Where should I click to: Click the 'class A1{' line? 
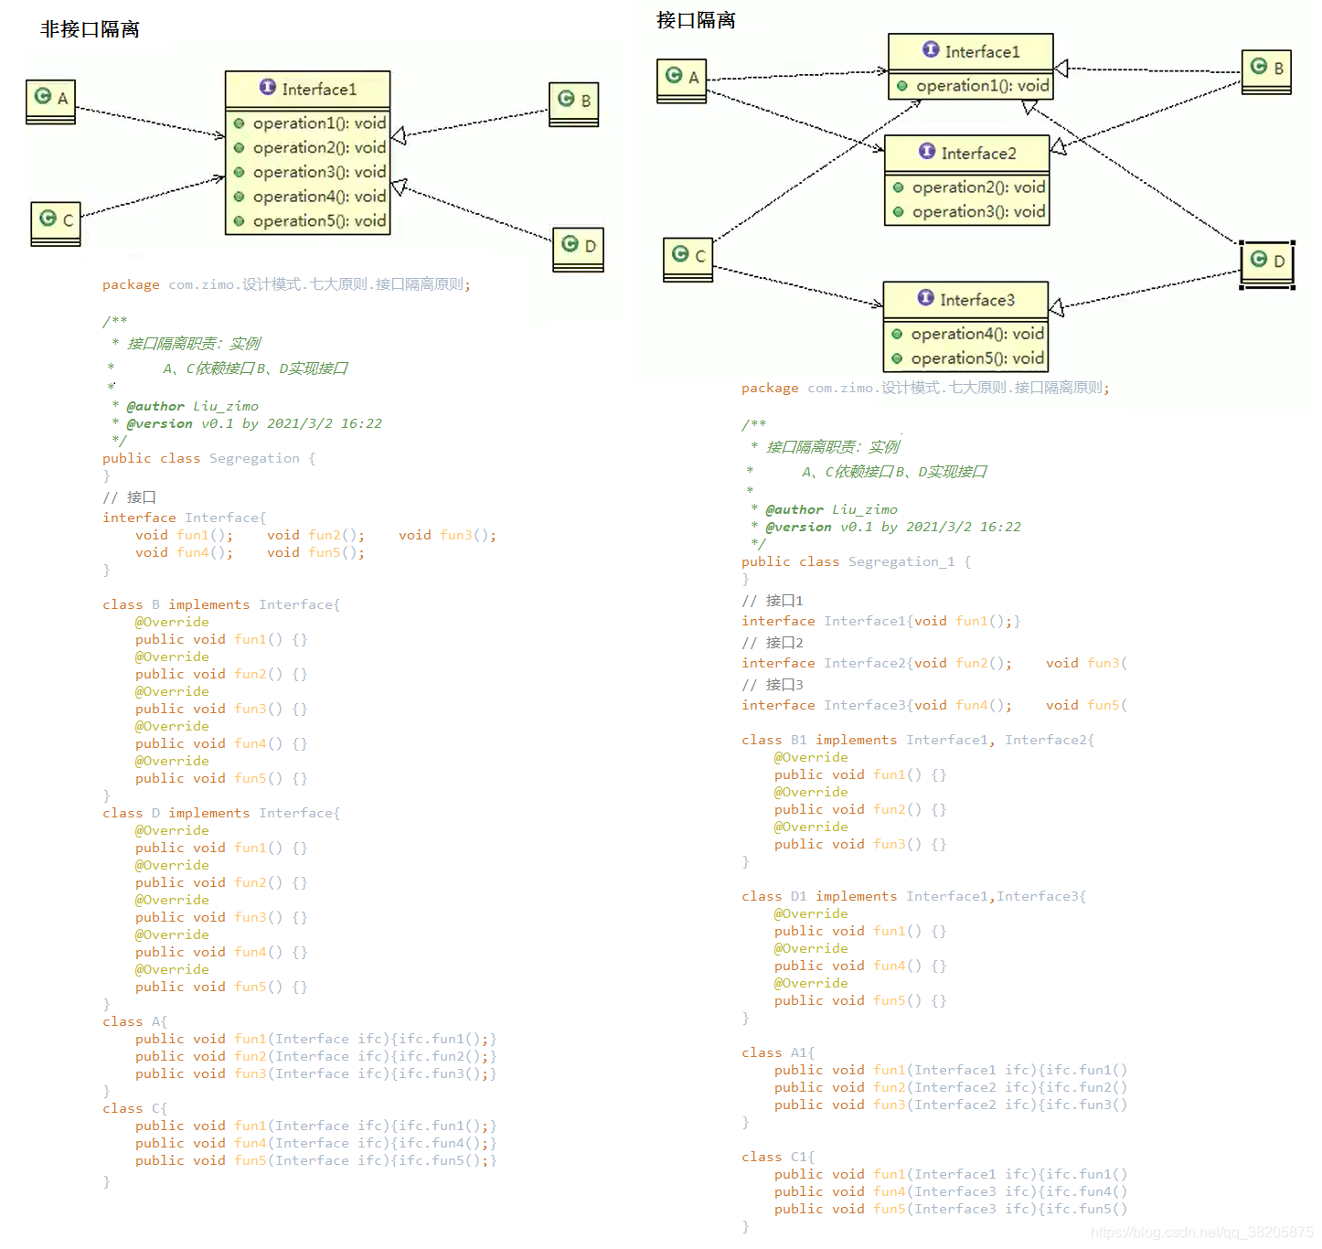pos(777,1052)
